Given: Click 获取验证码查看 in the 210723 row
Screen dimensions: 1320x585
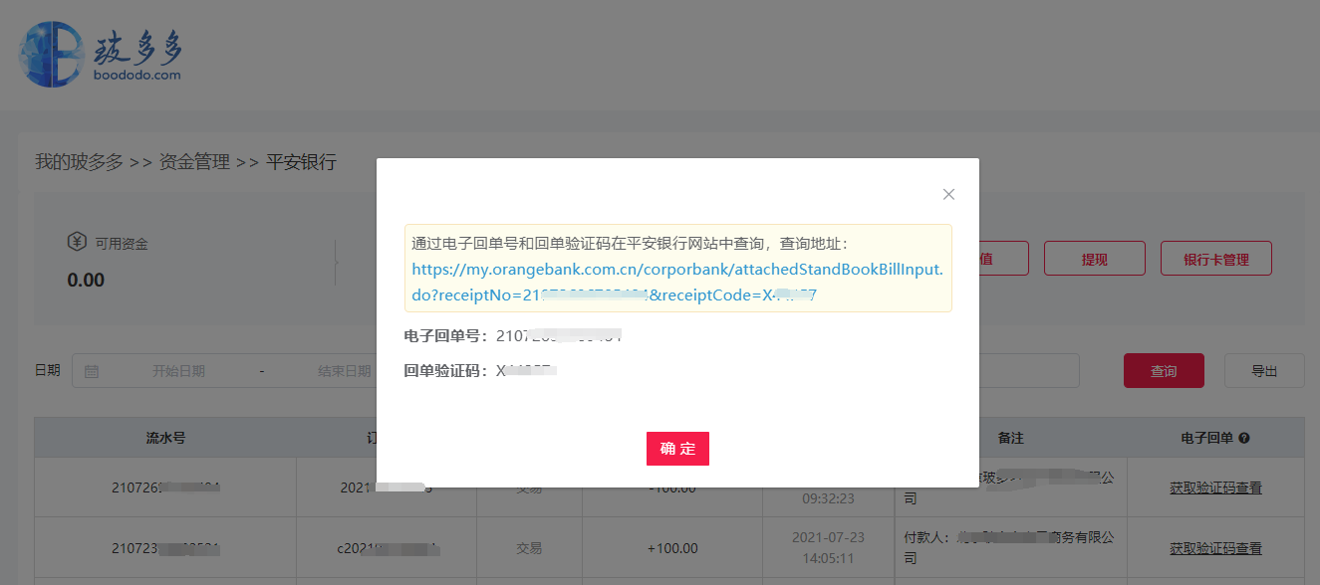Looking at the screenshot, I should pos(1215,548).
